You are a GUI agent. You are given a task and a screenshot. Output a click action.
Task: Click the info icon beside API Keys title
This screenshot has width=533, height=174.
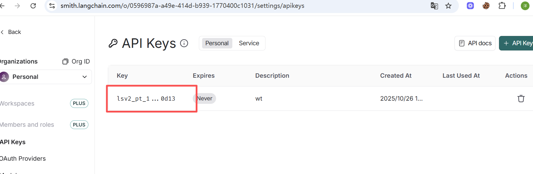pyautogui.click(x=184, y=43)
